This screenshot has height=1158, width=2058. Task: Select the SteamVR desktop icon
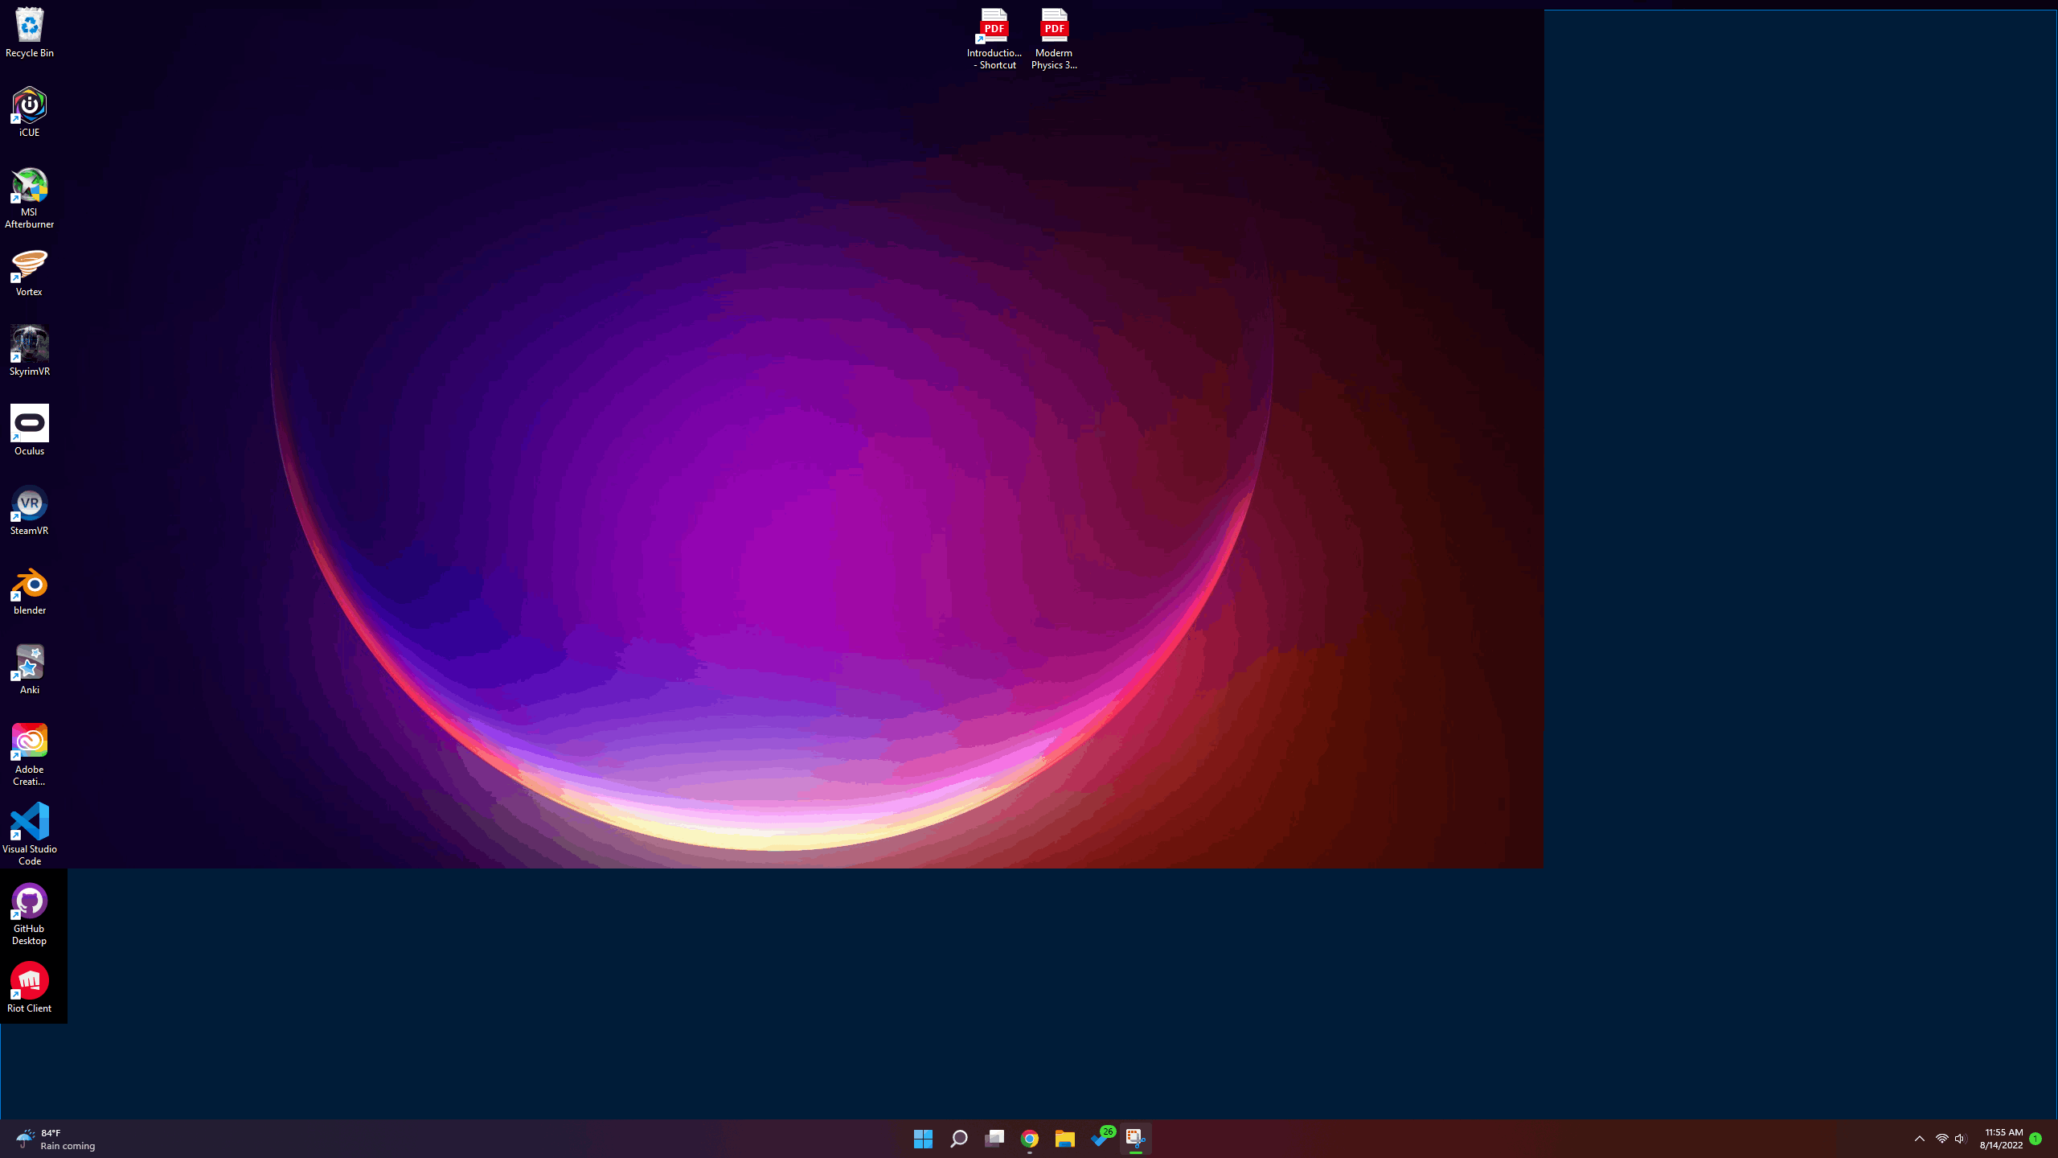[30, 504]
